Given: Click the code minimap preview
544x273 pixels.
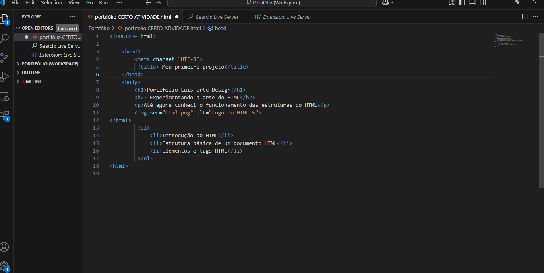Looking at the screenshot, I should (508, 40).
